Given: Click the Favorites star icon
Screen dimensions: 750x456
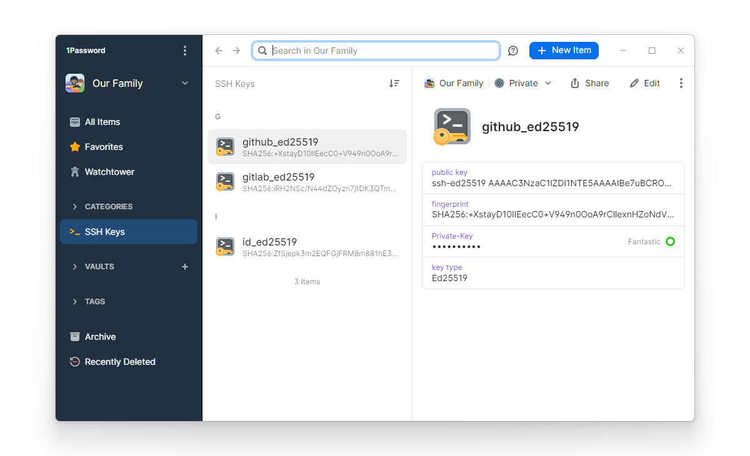Looking at the screenshot, I should (75, 147).
